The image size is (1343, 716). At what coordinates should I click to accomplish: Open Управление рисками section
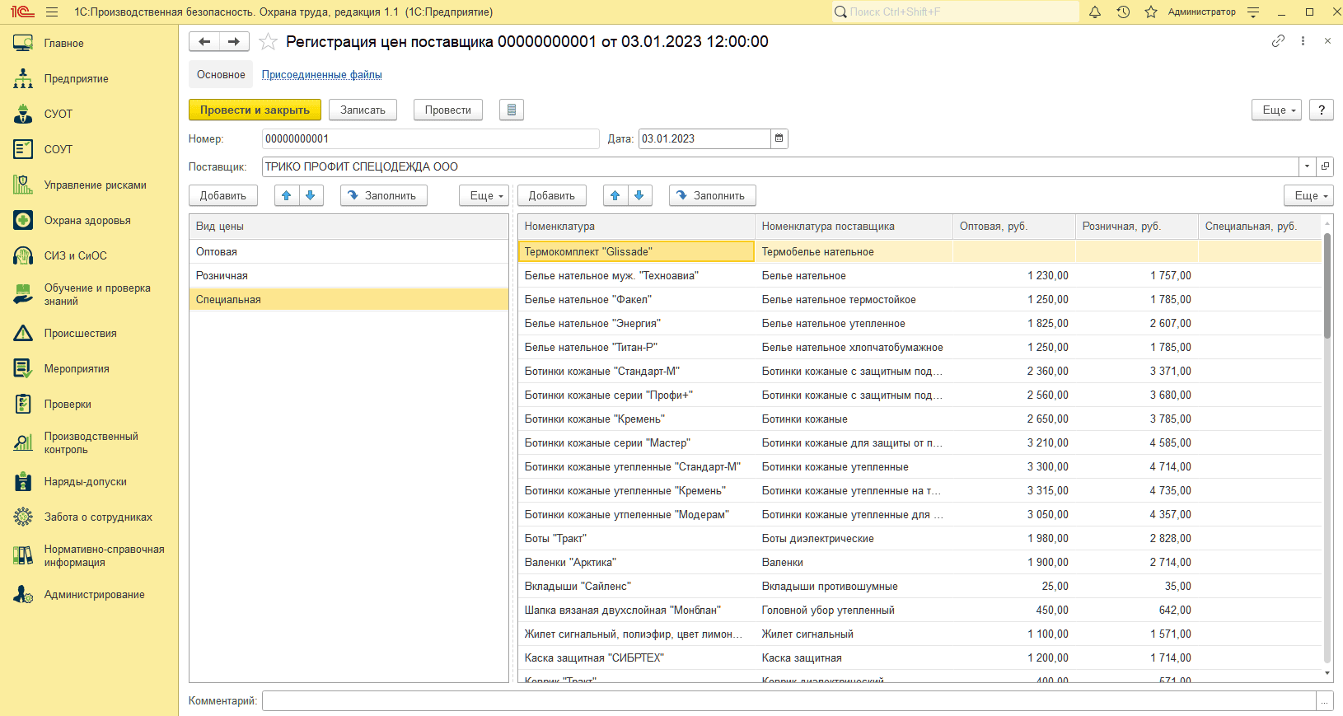click(x=89, y=185)
